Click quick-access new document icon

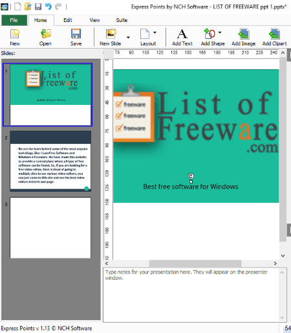coord(17,6)
